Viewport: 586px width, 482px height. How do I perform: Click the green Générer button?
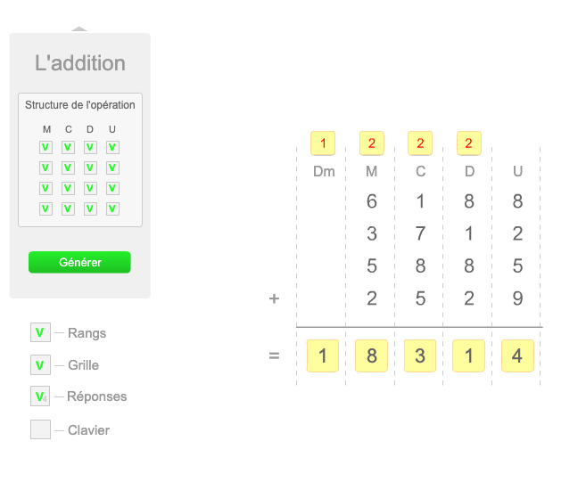[79, 262]
